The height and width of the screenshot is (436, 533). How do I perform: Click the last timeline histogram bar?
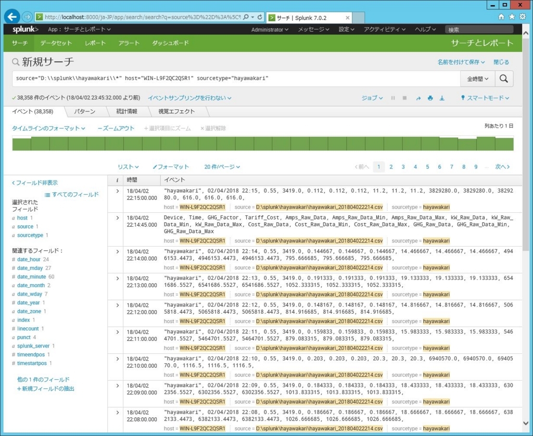[504, 144]
